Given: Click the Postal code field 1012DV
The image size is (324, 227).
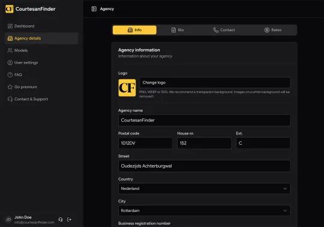Looking at the screenshot, I should click(x=145, y=143).
